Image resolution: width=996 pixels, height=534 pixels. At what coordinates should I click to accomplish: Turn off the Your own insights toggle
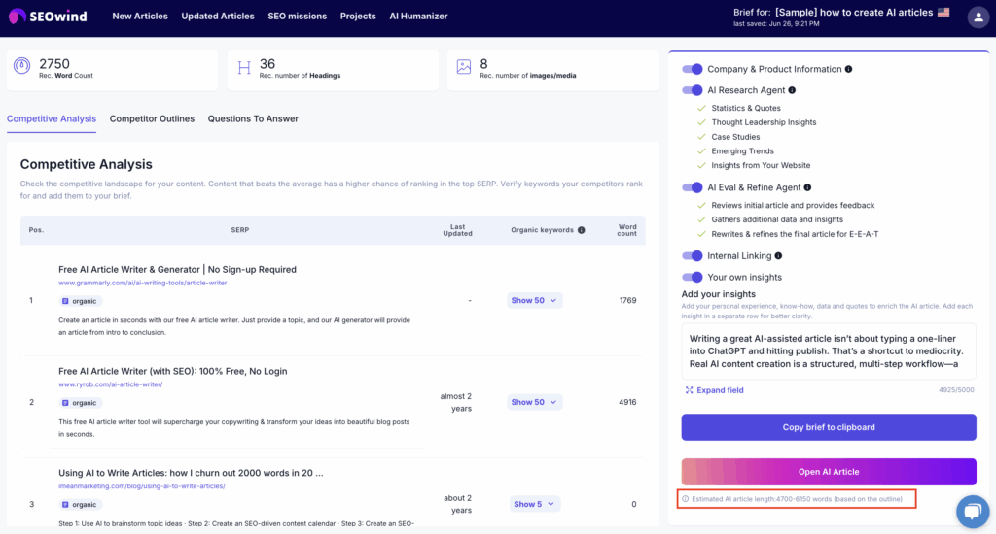(693, 278)
